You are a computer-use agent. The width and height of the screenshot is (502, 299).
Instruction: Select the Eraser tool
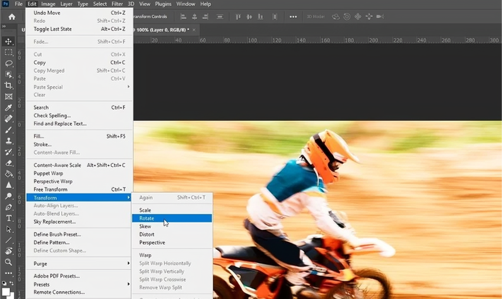(9, 163)
